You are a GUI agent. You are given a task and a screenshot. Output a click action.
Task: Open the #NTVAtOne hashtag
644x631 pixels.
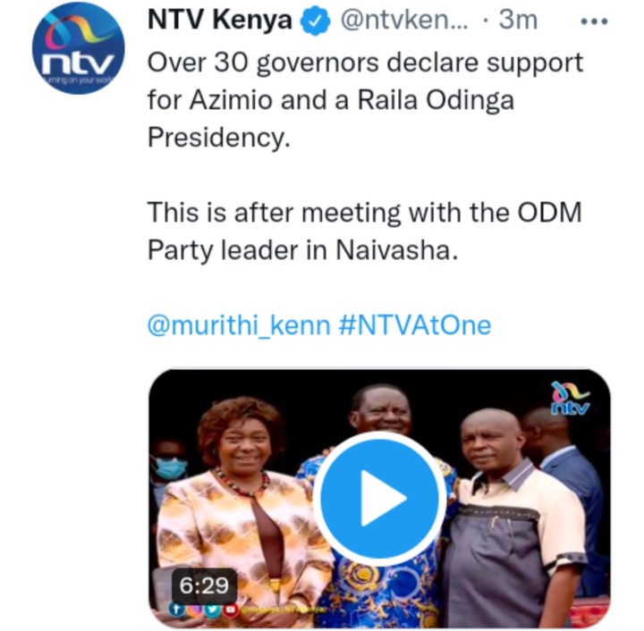[x=415, y=325]
